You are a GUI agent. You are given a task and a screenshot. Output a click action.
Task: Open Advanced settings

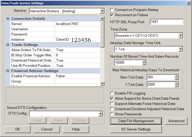coord(176,121)
